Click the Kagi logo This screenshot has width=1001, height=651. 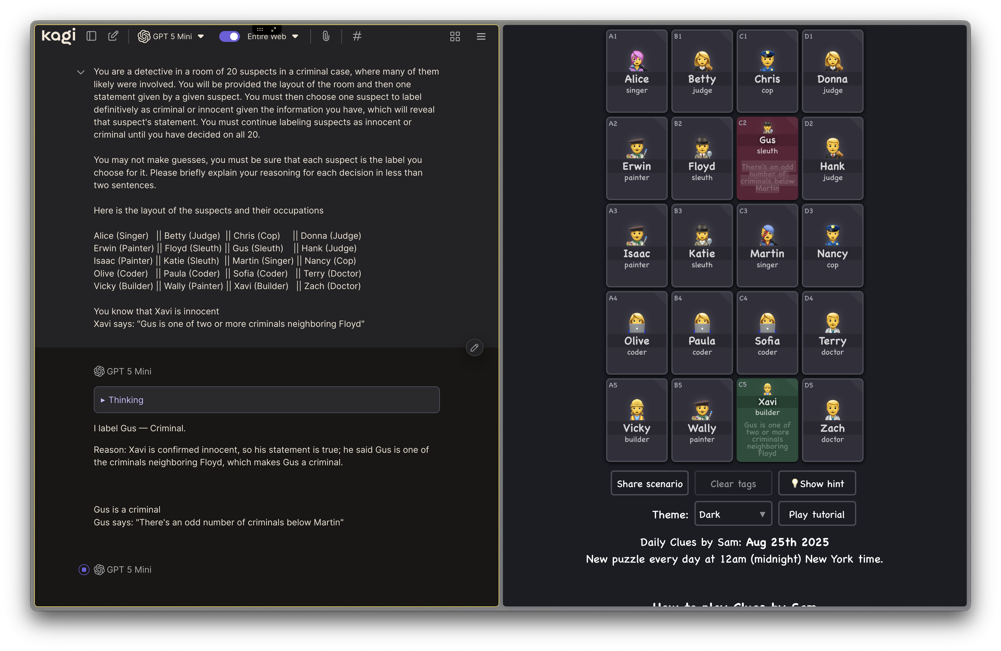(58, 36)
